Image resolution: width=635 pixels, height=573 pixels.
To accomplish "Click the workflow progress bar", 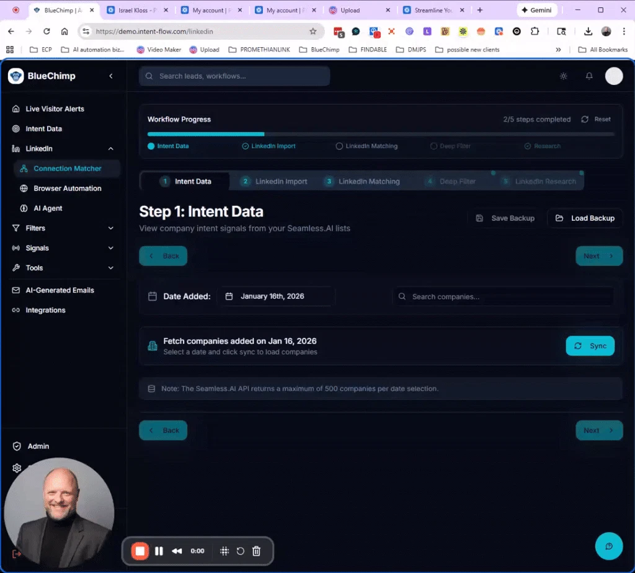I will [381, 134].
